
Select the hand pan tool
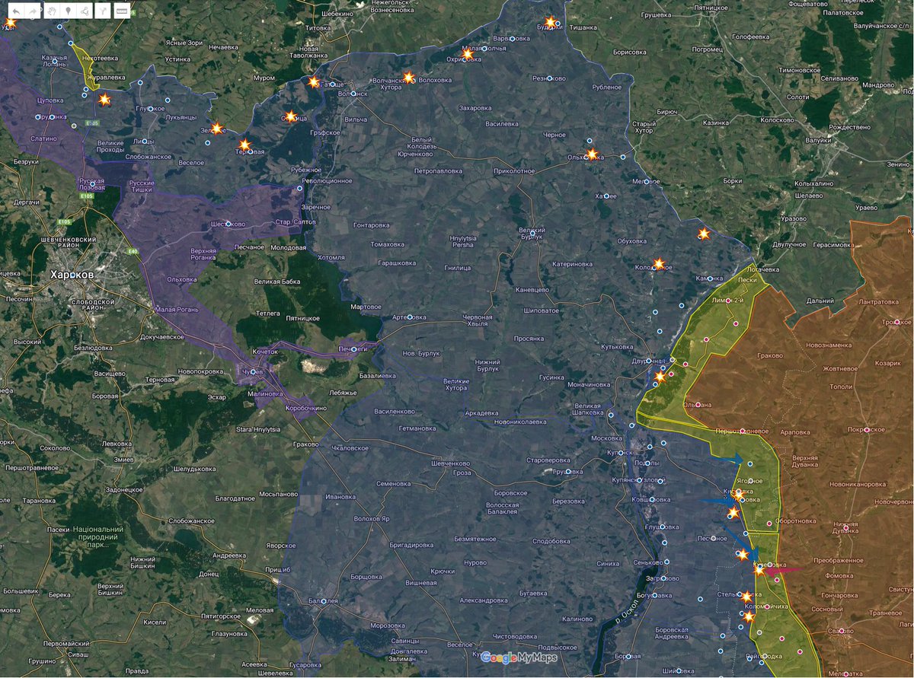tap(53, 11)
